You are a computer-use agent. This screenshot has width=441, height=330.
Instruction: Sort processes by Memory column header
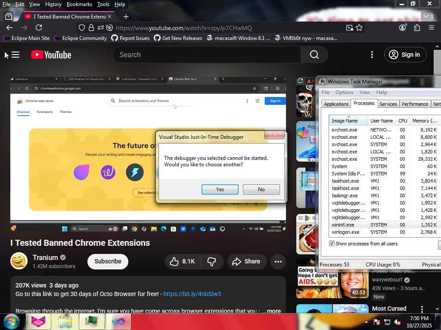tap(424, 121)
